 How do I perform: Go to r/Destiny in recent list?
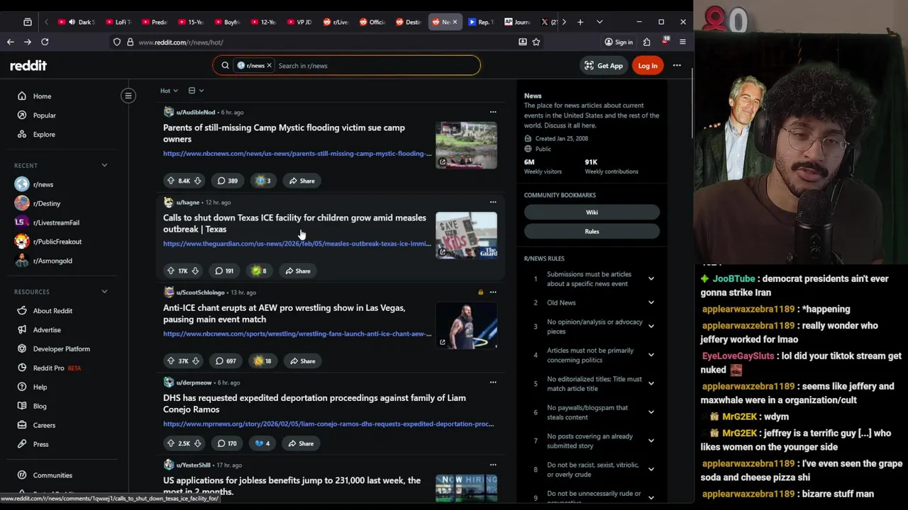pyautogui.click(x=47, y=203)
